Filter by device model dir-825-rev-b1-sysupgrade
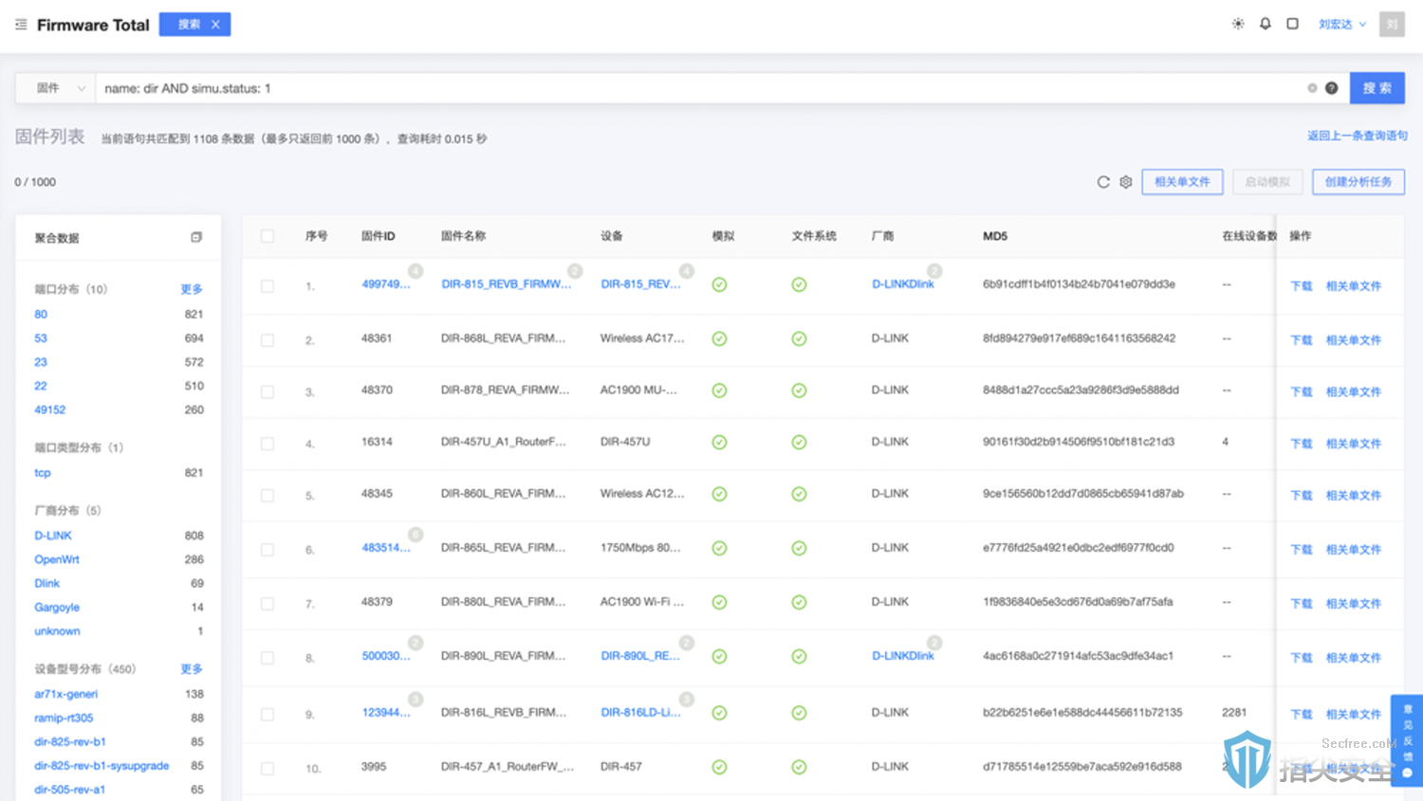The width and height of the screenshot is (1423, 801). coord(102,766)
